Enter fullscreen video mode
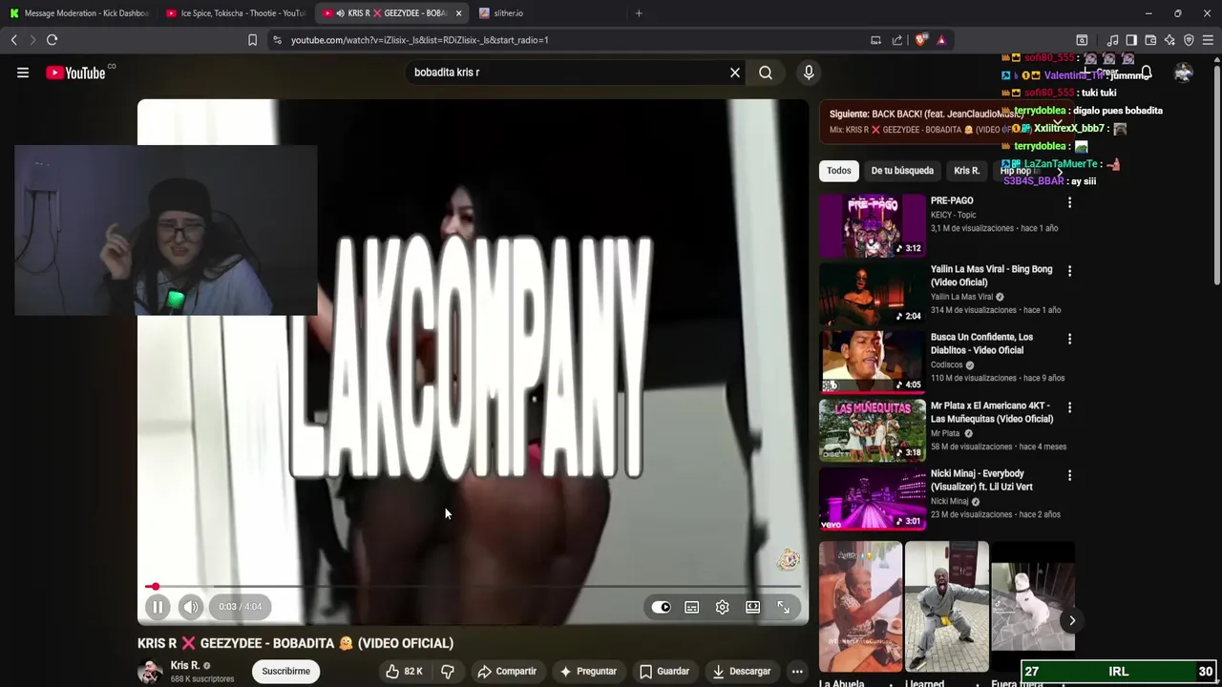Viewport: 1222px width, 687px height. (x=784, y=607)
